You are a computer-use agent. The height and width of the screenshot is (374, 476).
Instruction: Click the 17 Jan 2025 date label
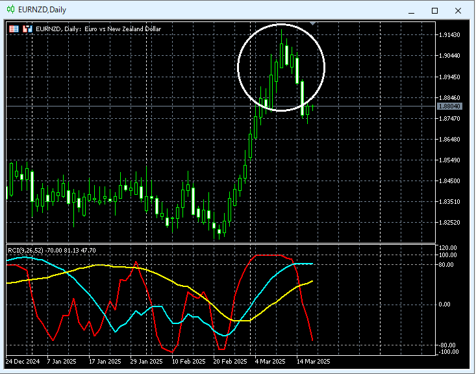tap(105, 362)
